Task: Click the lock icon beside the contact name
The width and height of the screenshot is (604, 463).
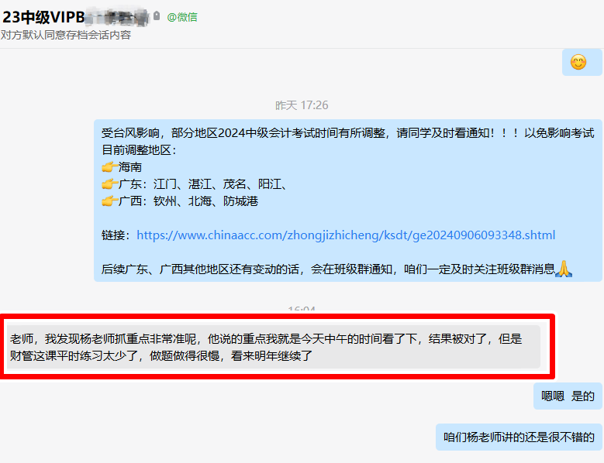Action: 157,15
